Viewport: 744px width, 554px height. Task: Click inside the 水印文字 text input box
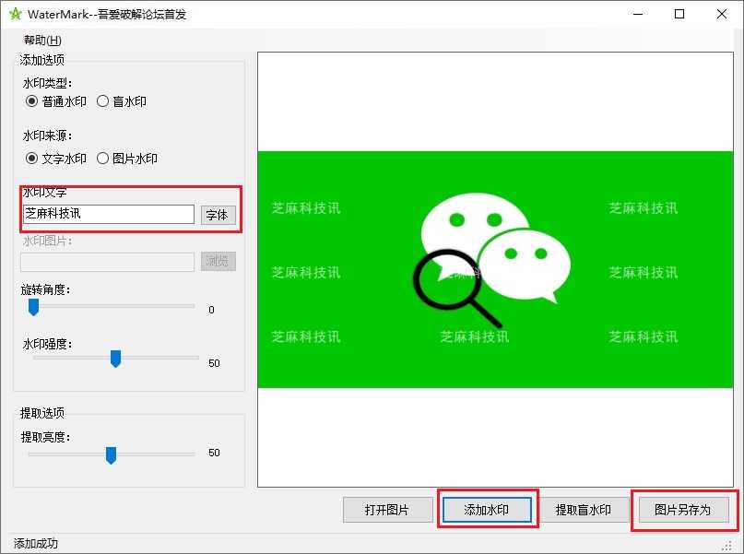[106, 215]
